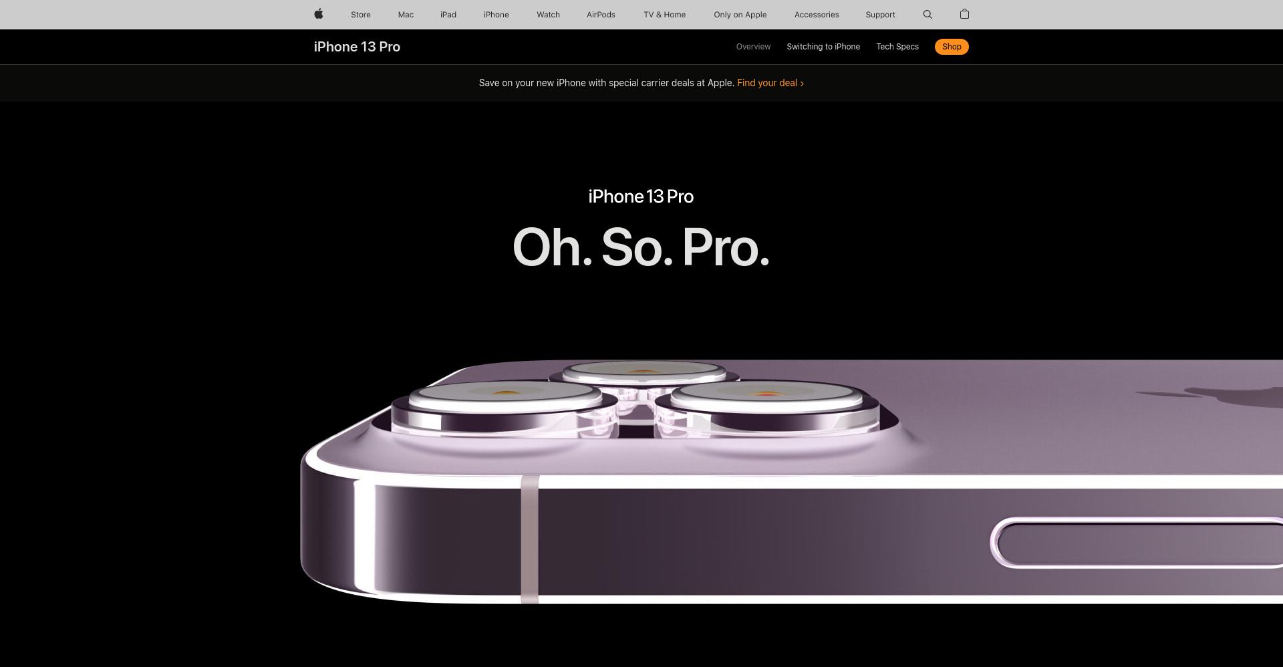
Task: Open TV & Home section
Action: (665, 15)
